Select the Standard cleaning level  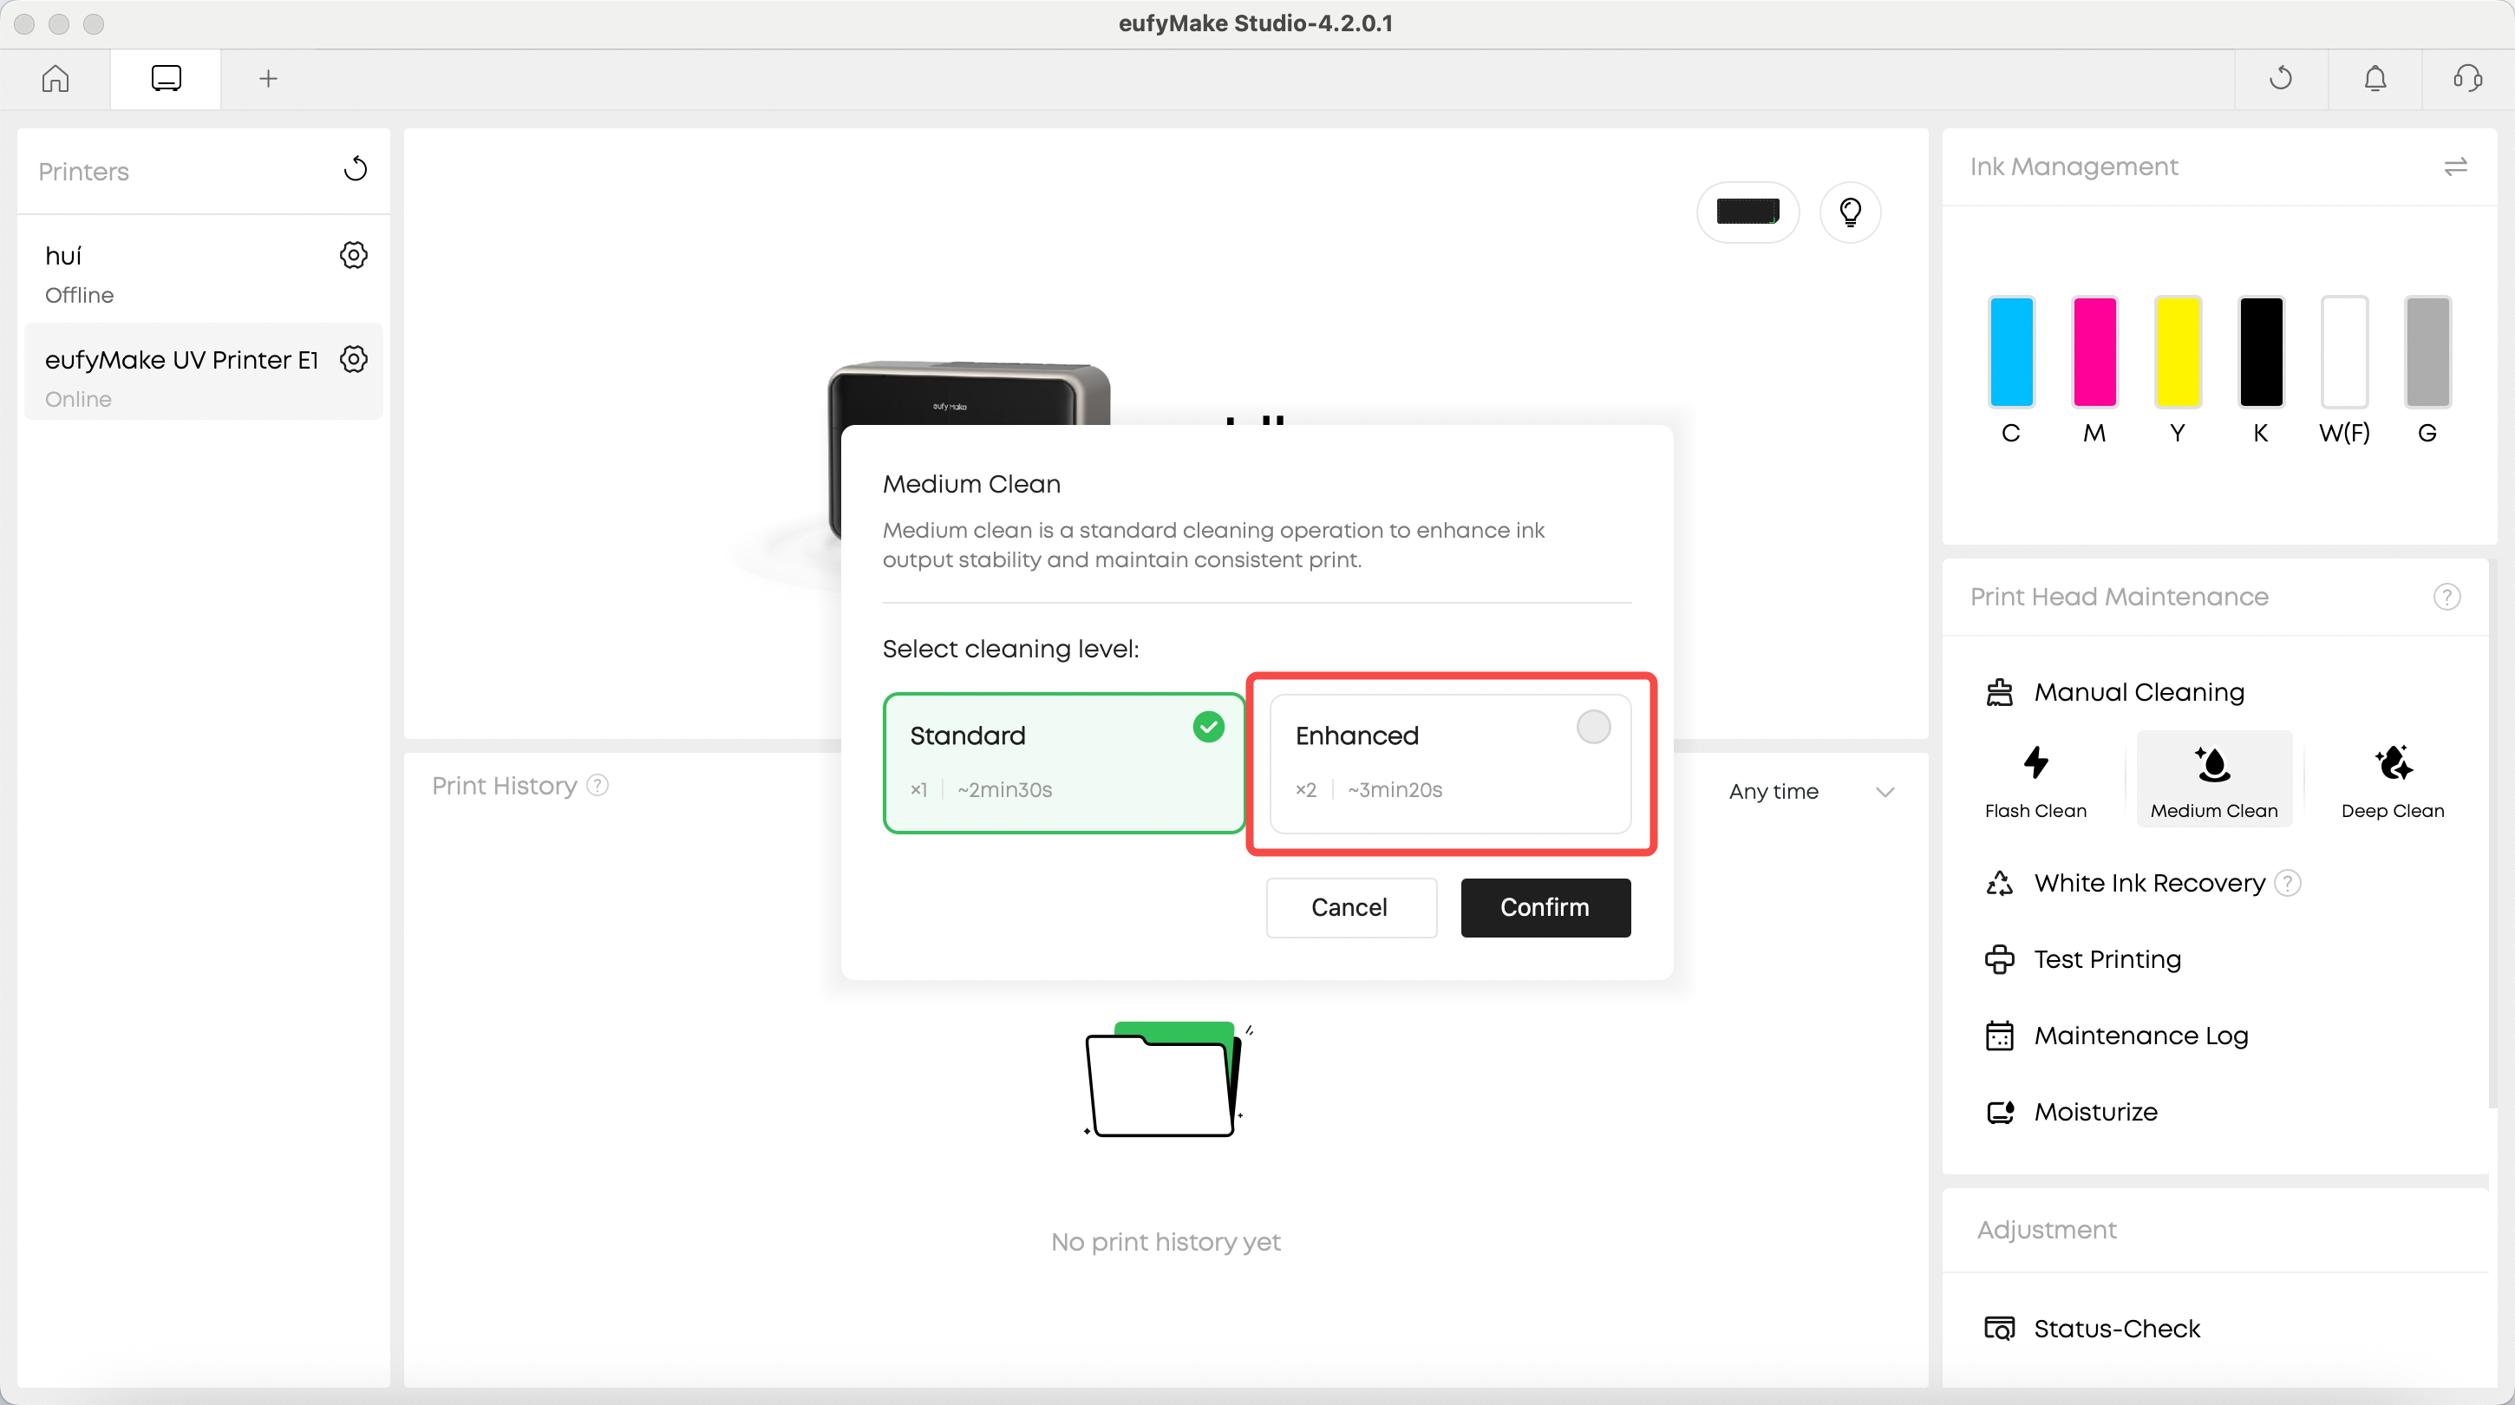point(1063,762)
